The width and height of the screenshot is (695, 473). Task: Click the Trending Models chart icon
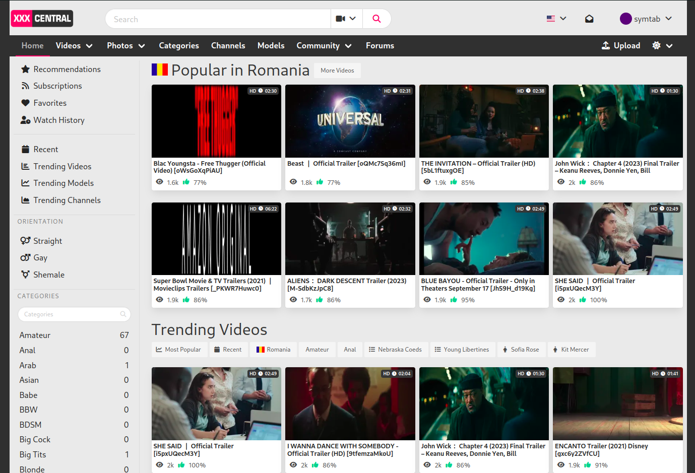pos(25,183)
